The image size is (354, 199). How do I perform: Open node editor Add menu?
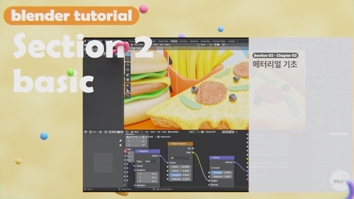[159, 132]
